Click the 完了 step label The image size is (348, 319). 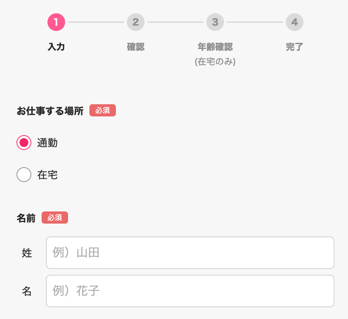click(295, 47)
